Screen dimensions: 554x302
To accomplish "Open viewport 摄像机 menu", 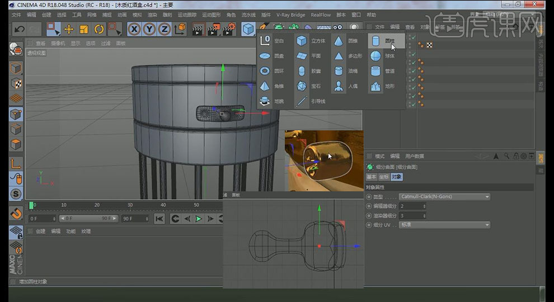I will [x=58, y=43].
